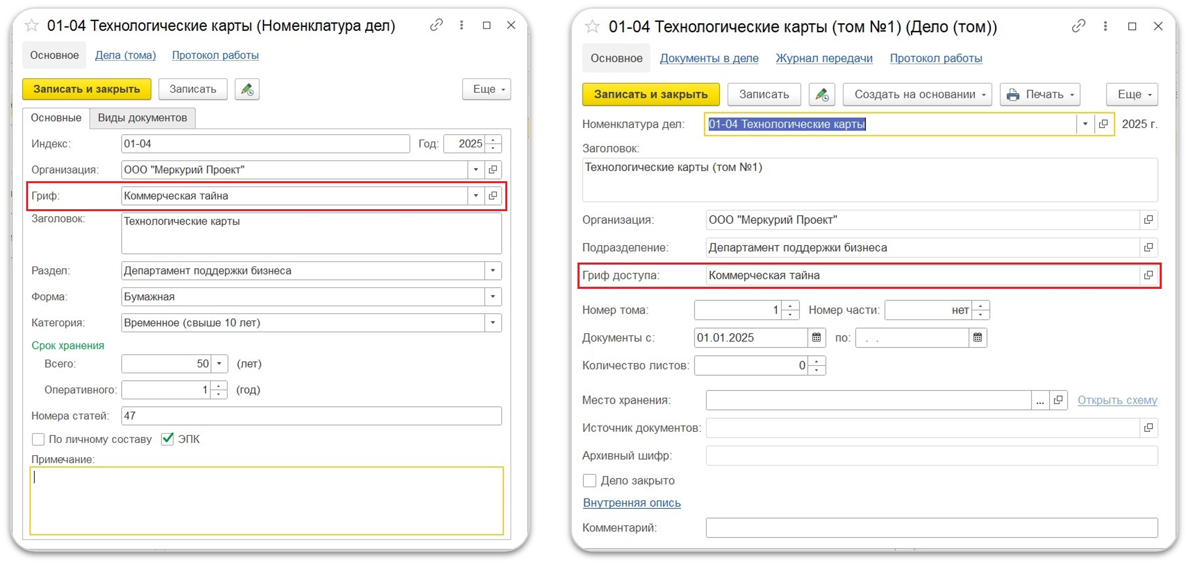
Task: Uncheck the ЭПК checkbox
Action: pyautogui.click(x=167, y=439)
